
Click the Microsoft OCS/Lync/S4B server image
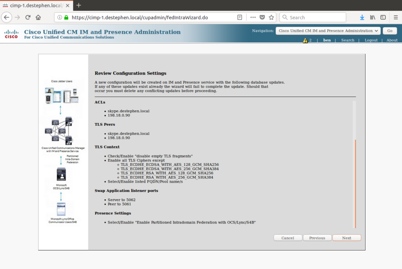[61, 174]
